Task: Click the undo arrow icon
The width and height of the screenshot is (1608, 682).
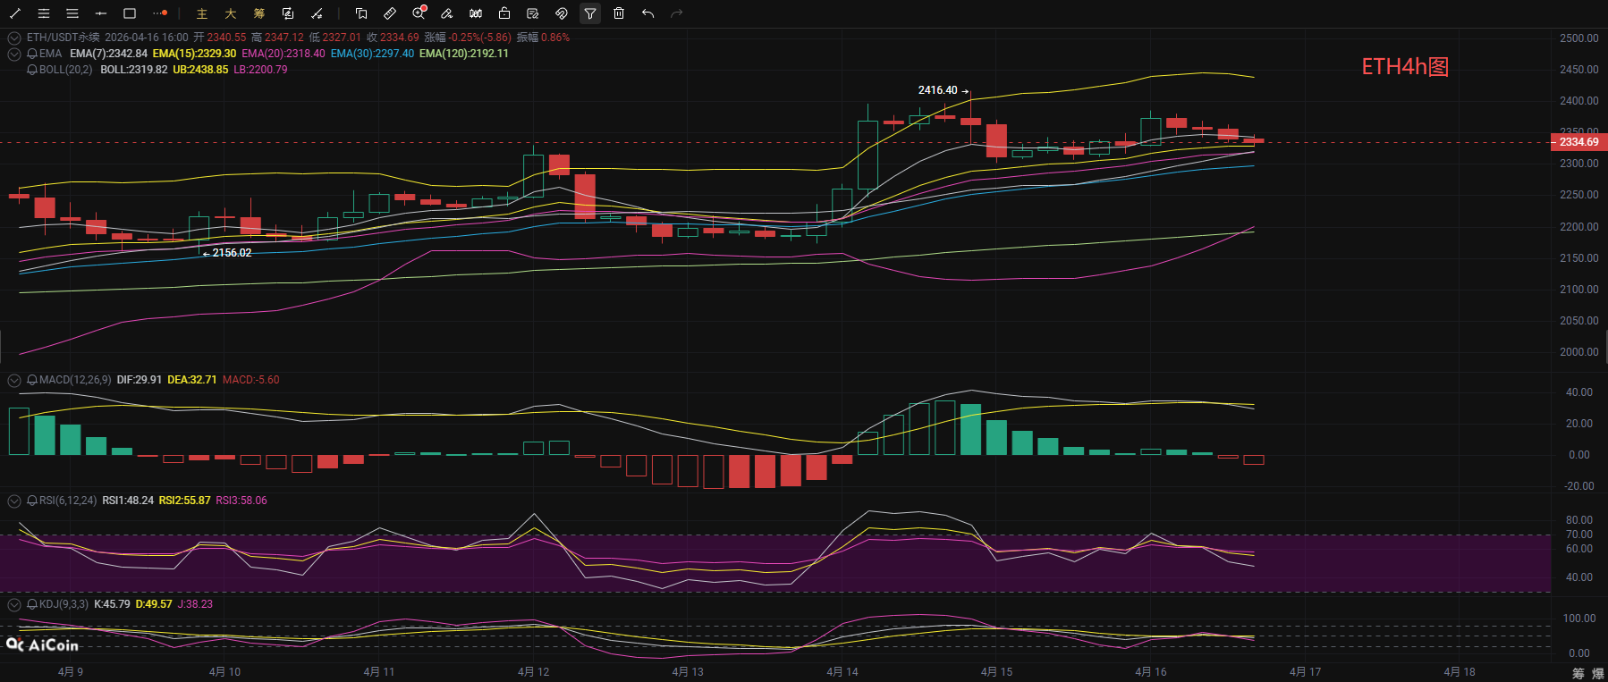Action: coord(647,13)
